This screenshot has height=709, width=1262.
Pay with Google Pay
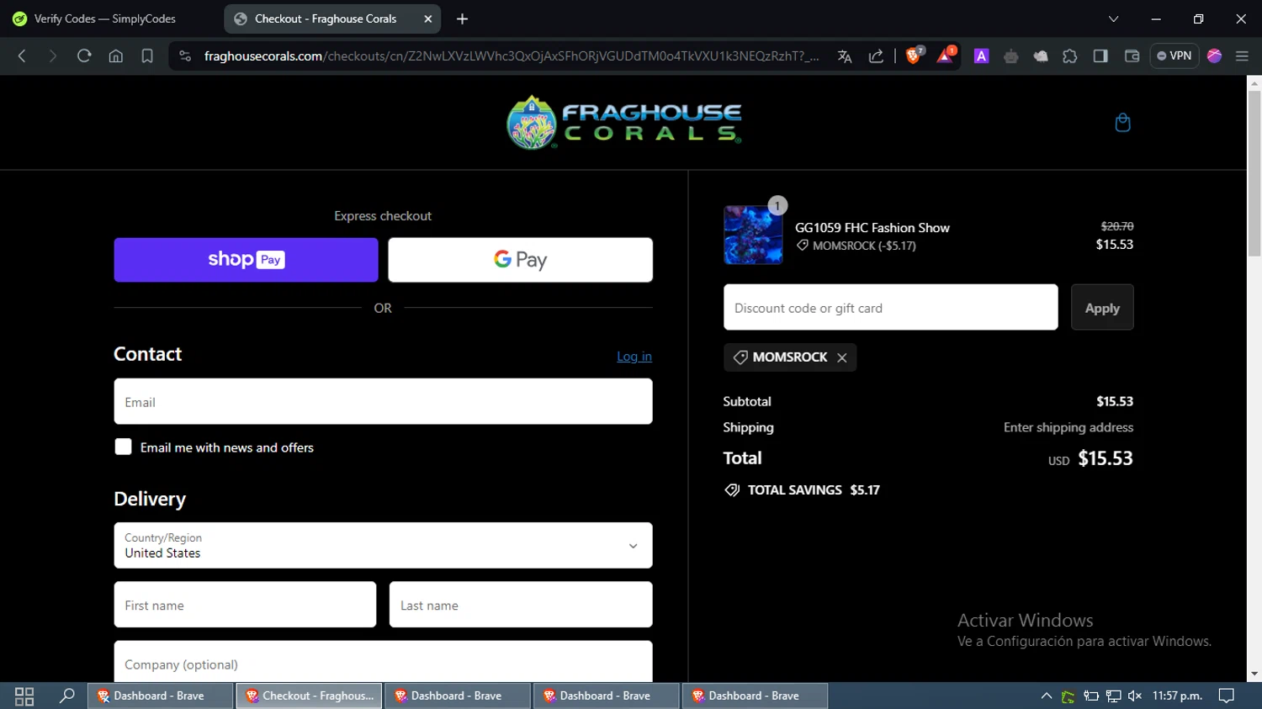pyautogui.click(x=520, y=260)
